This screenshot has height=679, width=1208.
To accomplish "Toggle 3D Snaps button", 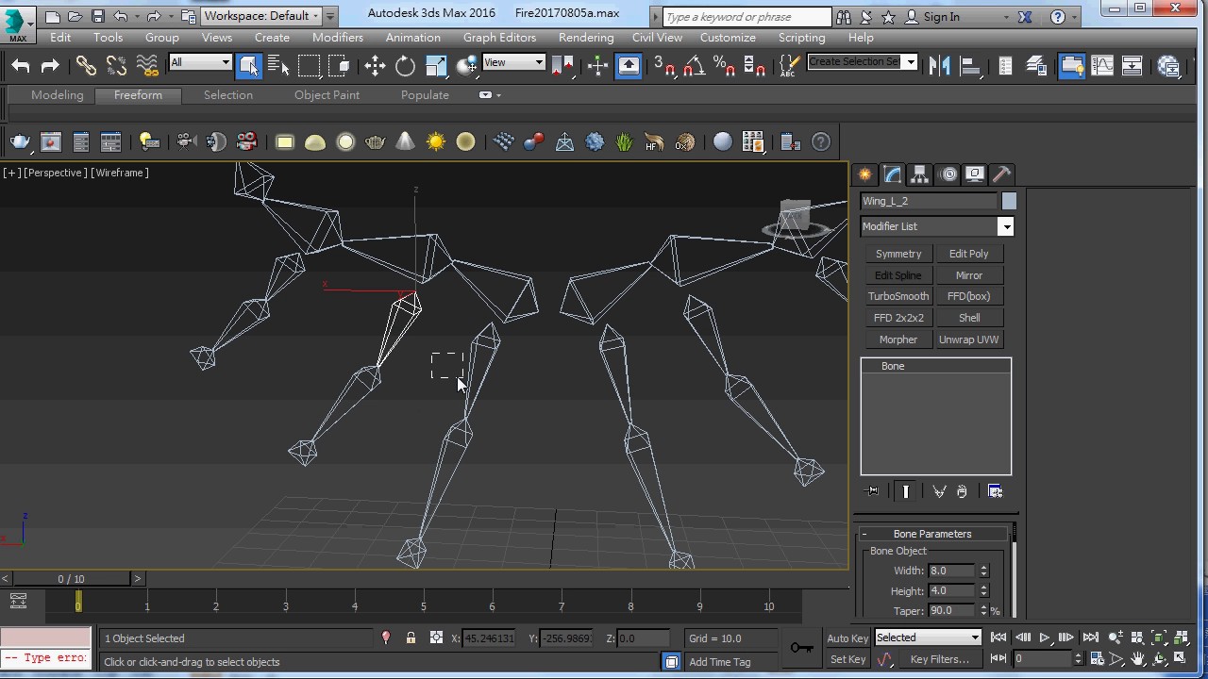I will click(665, 65).
